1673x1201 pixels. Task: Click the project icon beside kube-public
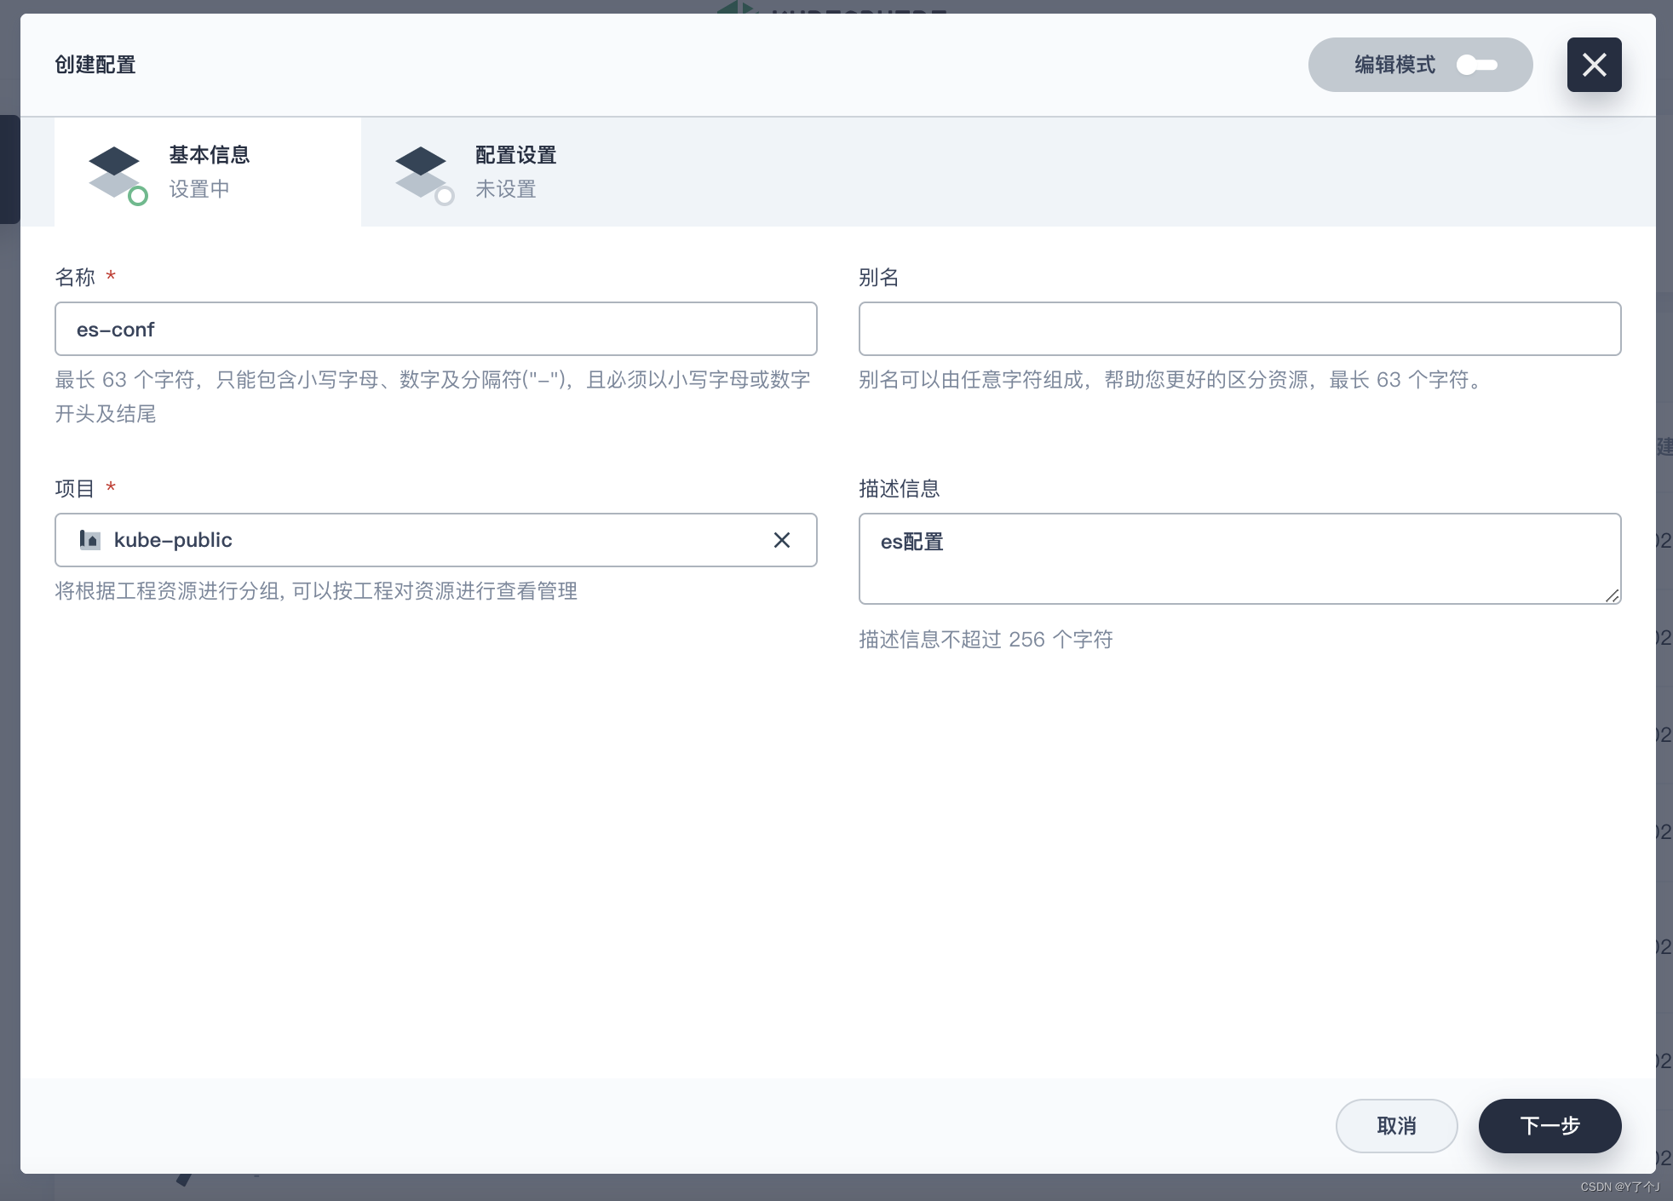pos(89,540)
